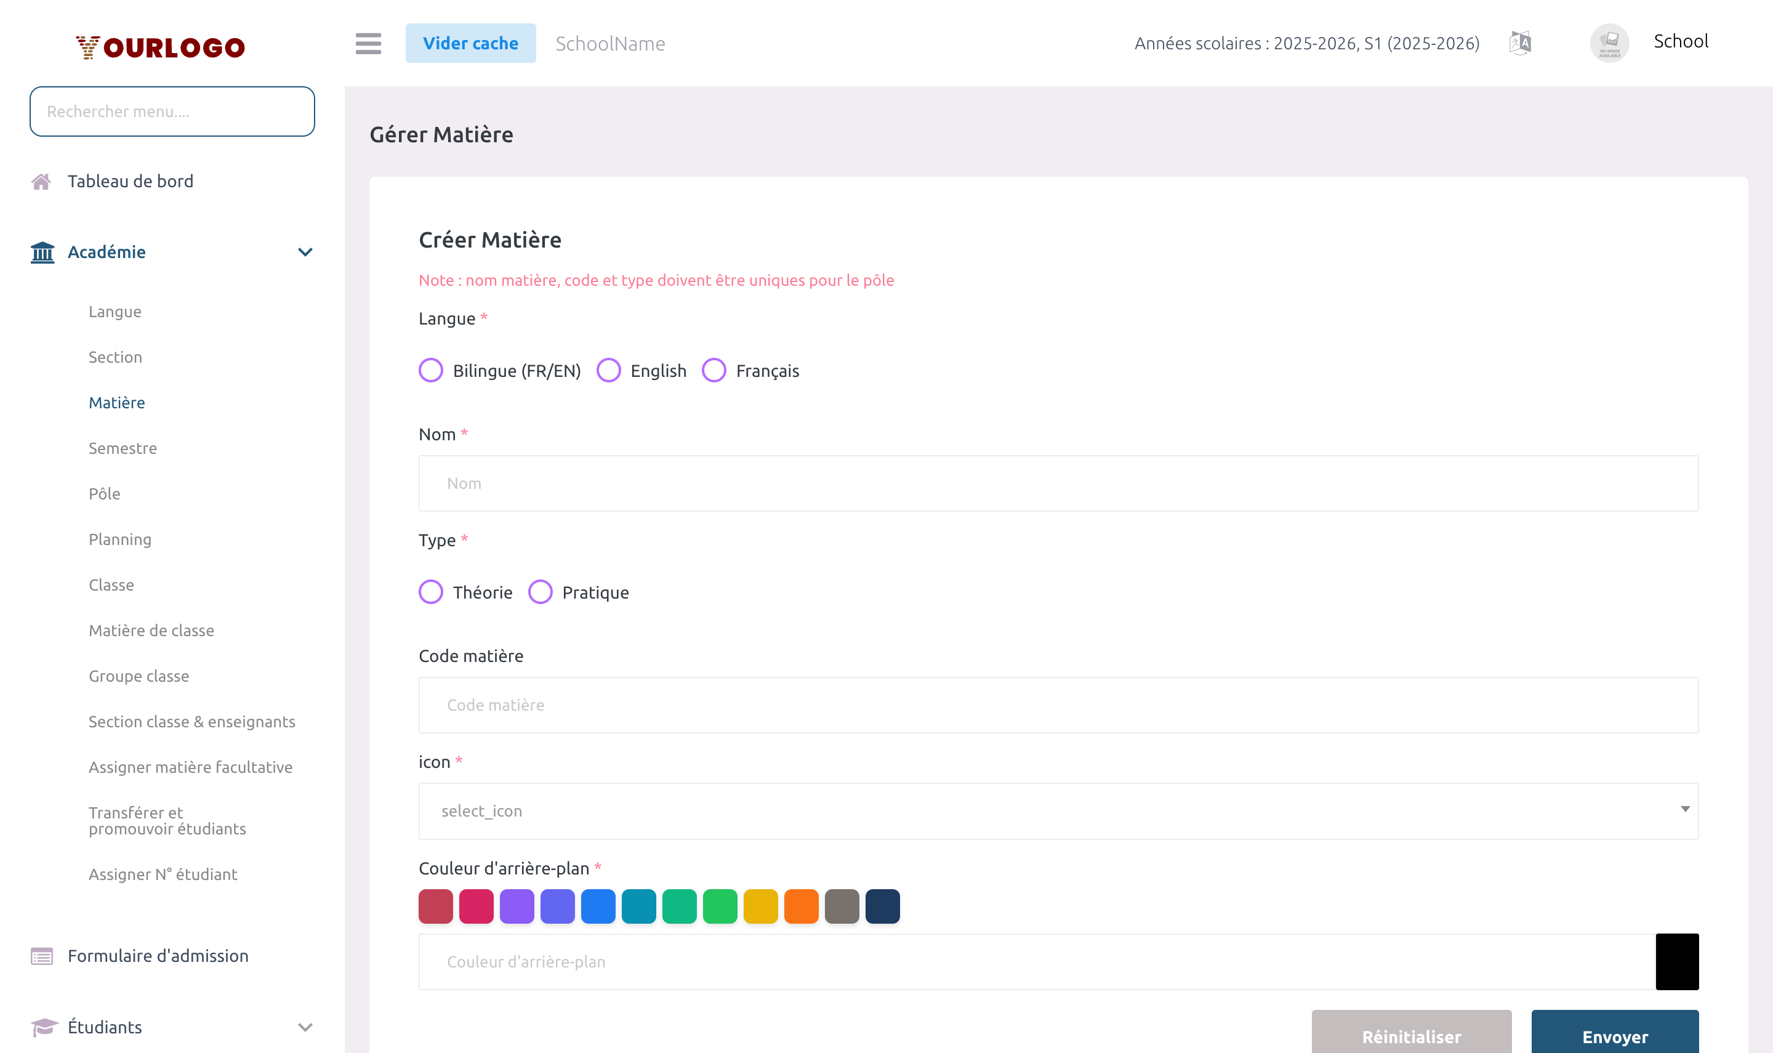Pick the orange background color swatch
Image resolution: width=1773 pixels, height=1053 pixels.
click(x=801, y=906)
